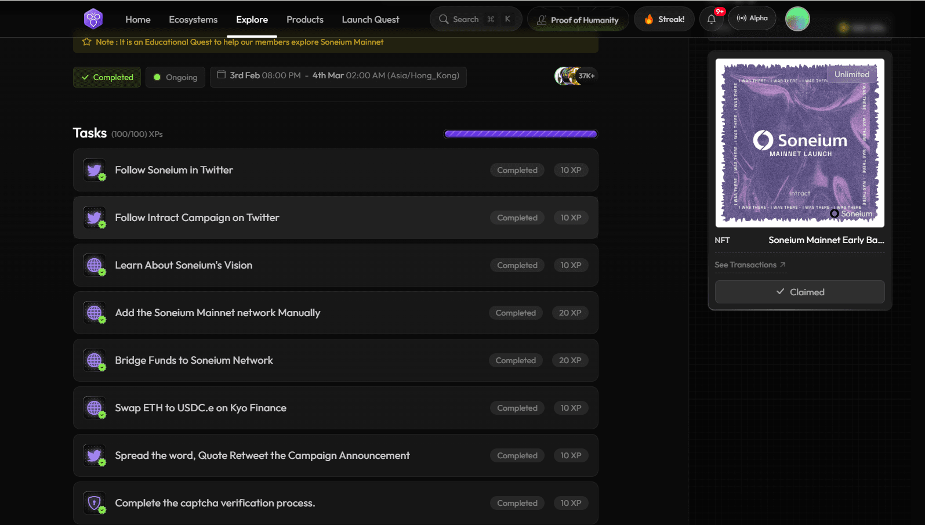Click the globe icon for Bridge Funds task
This screenshot has height=525, width=925.
click(x=95, y=360)
